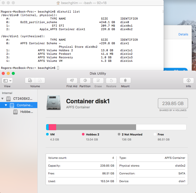The width and height of the screenshot is (196, 193).
Task: Click the 'Internal' sidebar heading
Action: pyautogui.click(x=7, y=93)
